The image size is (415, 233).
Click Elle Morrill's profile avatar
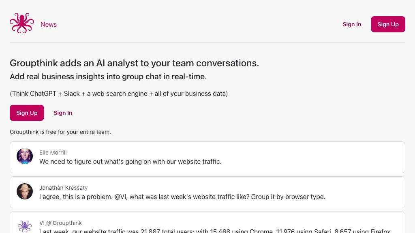pyautogui.click(x=25, y=156)
